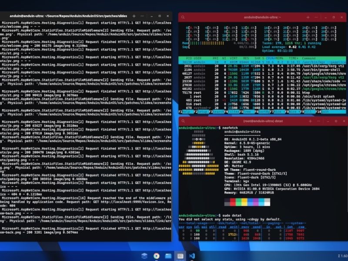The image size is (348, 261).
Task: Open the three-dot menu in htop terminal window
Action: [x=316, y=17]
